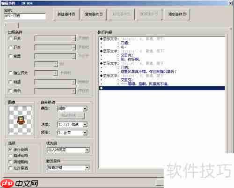Click the 复制事件页 button

94,14
